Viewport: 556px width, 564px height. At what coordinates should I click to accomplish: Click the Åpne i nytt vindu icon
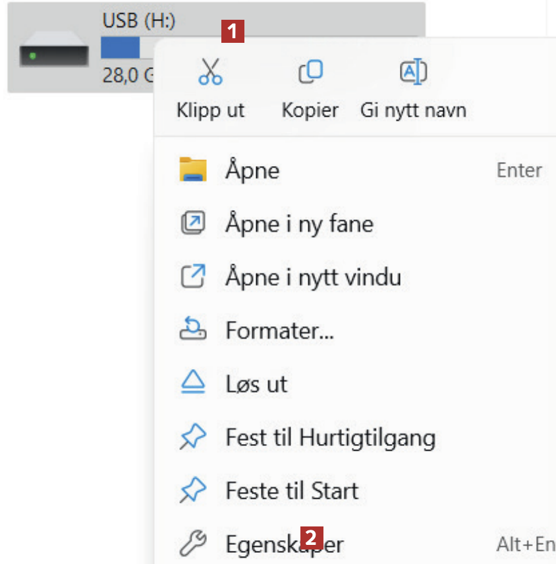pyautogui.click(x=193, y=277)
